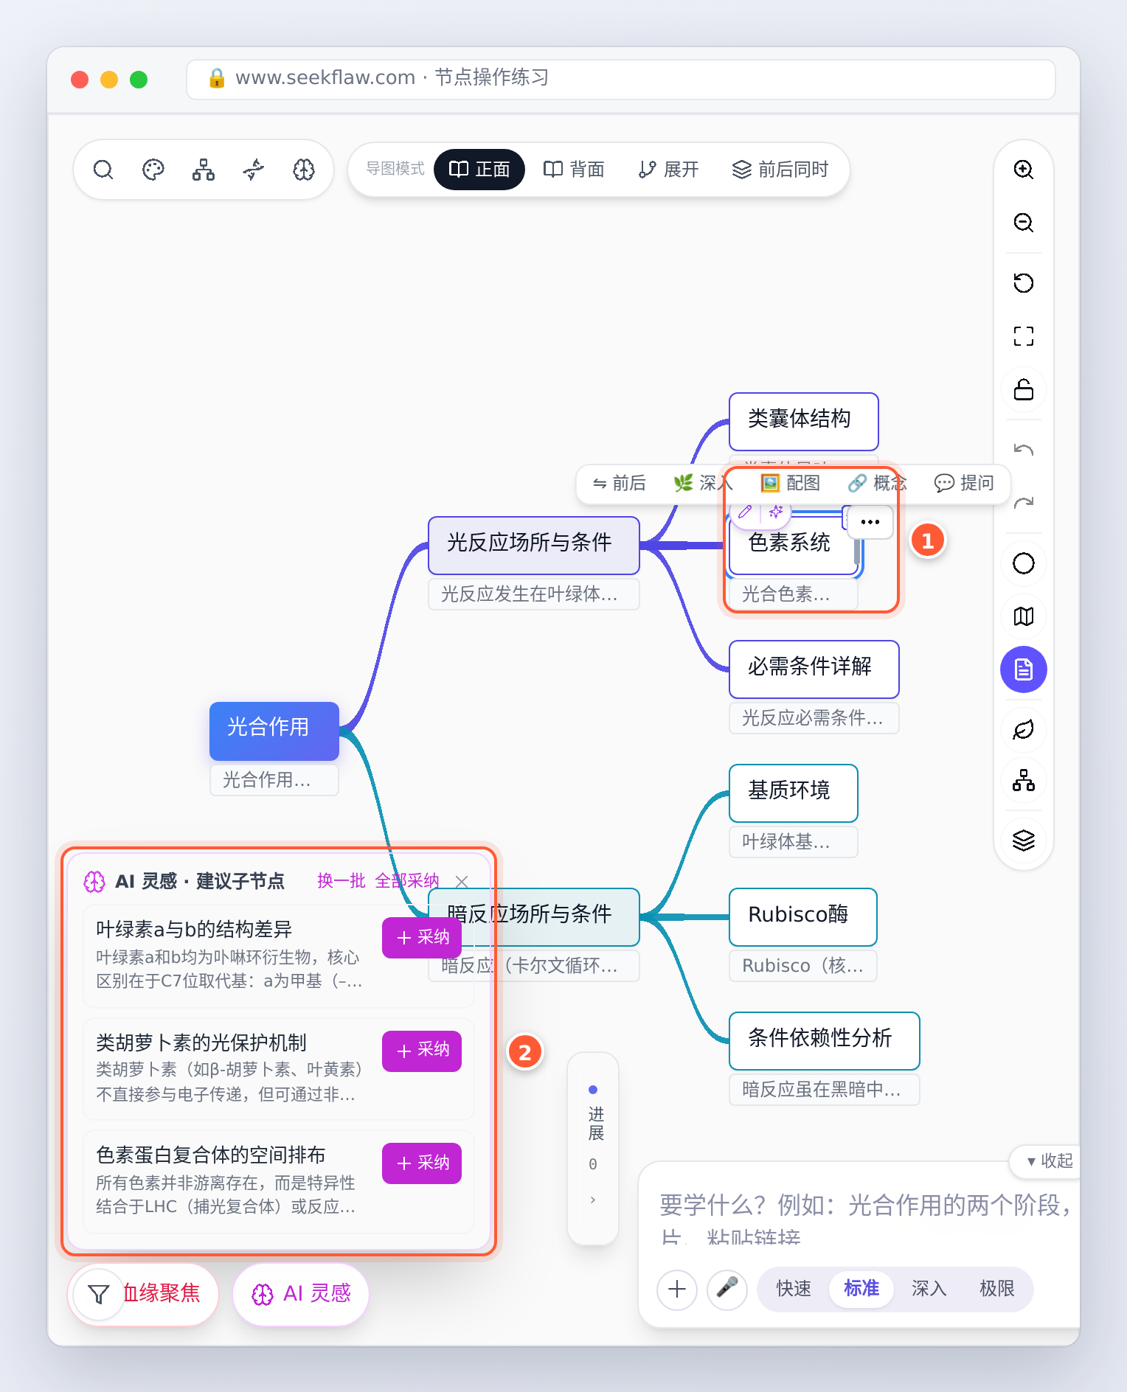Screen dimensions: 1127x1392
Task: Reset the view with the rotate icon
Action: [x=1024, y=283]
